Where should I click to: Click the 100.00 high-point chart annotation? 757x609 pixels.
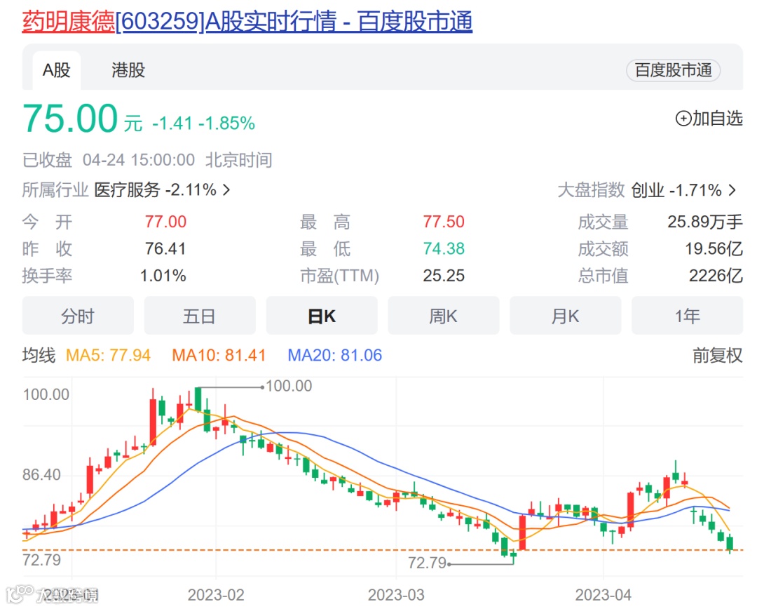pyautogui.click(x=289, y=386)
